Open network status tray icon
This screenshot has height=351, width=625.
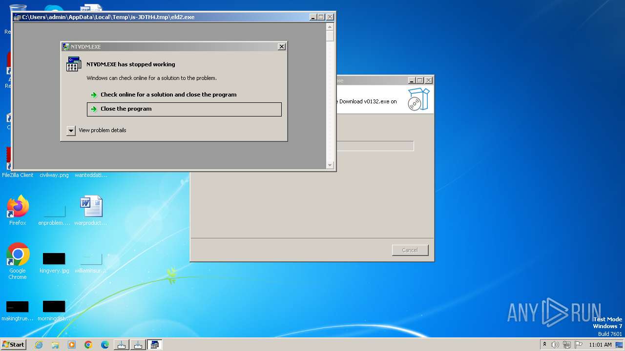point(567,345)
